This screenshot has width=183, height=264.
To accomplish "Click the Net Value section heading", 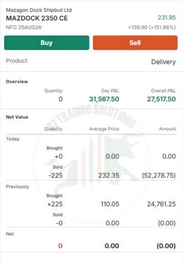I will [17, 117].
